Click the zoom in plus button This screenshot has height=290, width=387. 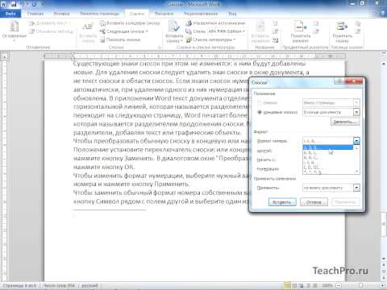pos(383,285)
